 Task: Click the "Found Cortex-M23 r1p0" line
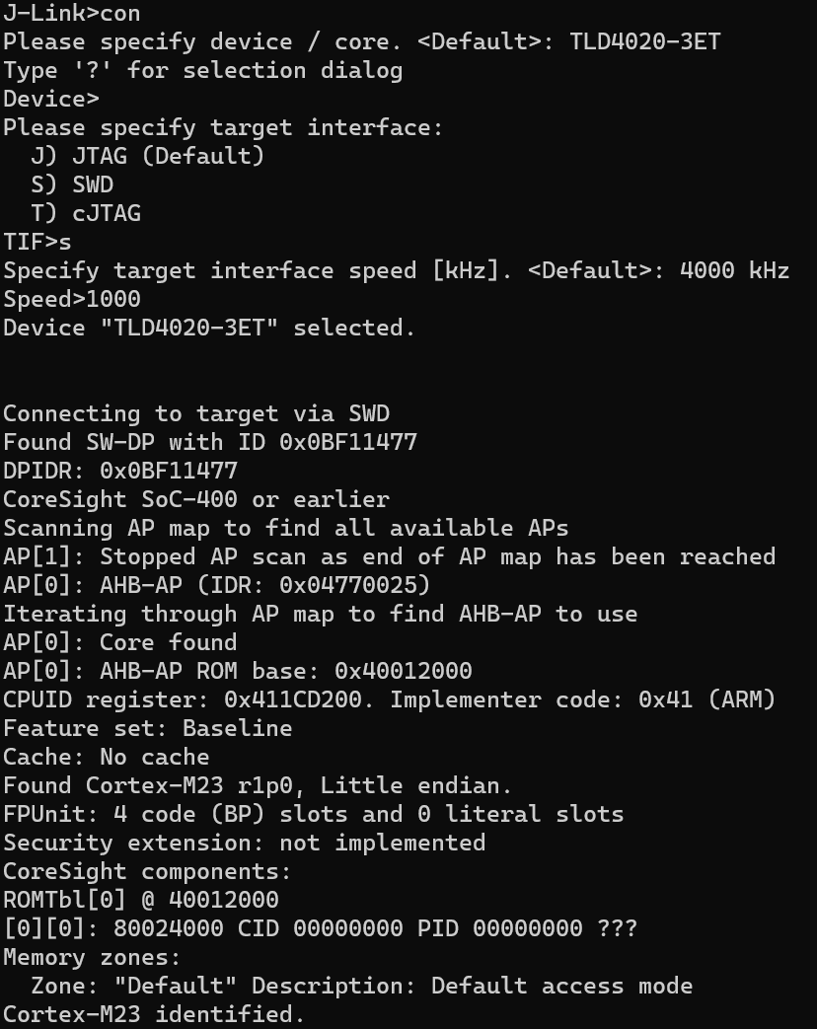coord(258,785)
